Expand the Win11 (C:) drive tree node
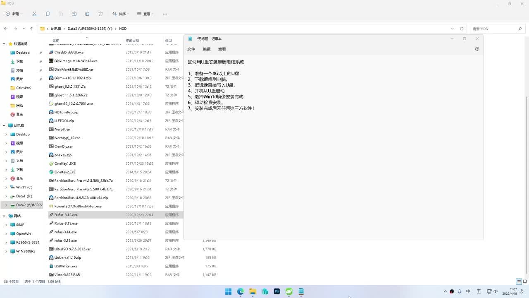The width and height of the screenshot is (529, 298). 6,187
